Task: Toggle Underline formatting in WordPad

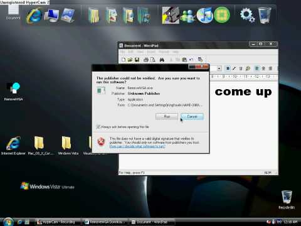Action: 241,68
